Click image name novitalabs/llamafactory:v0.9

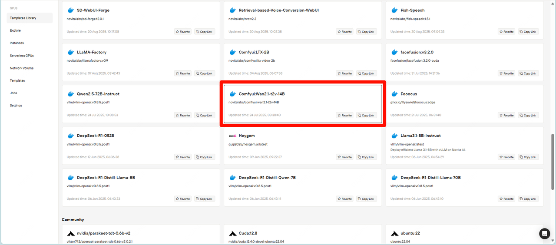87,60
